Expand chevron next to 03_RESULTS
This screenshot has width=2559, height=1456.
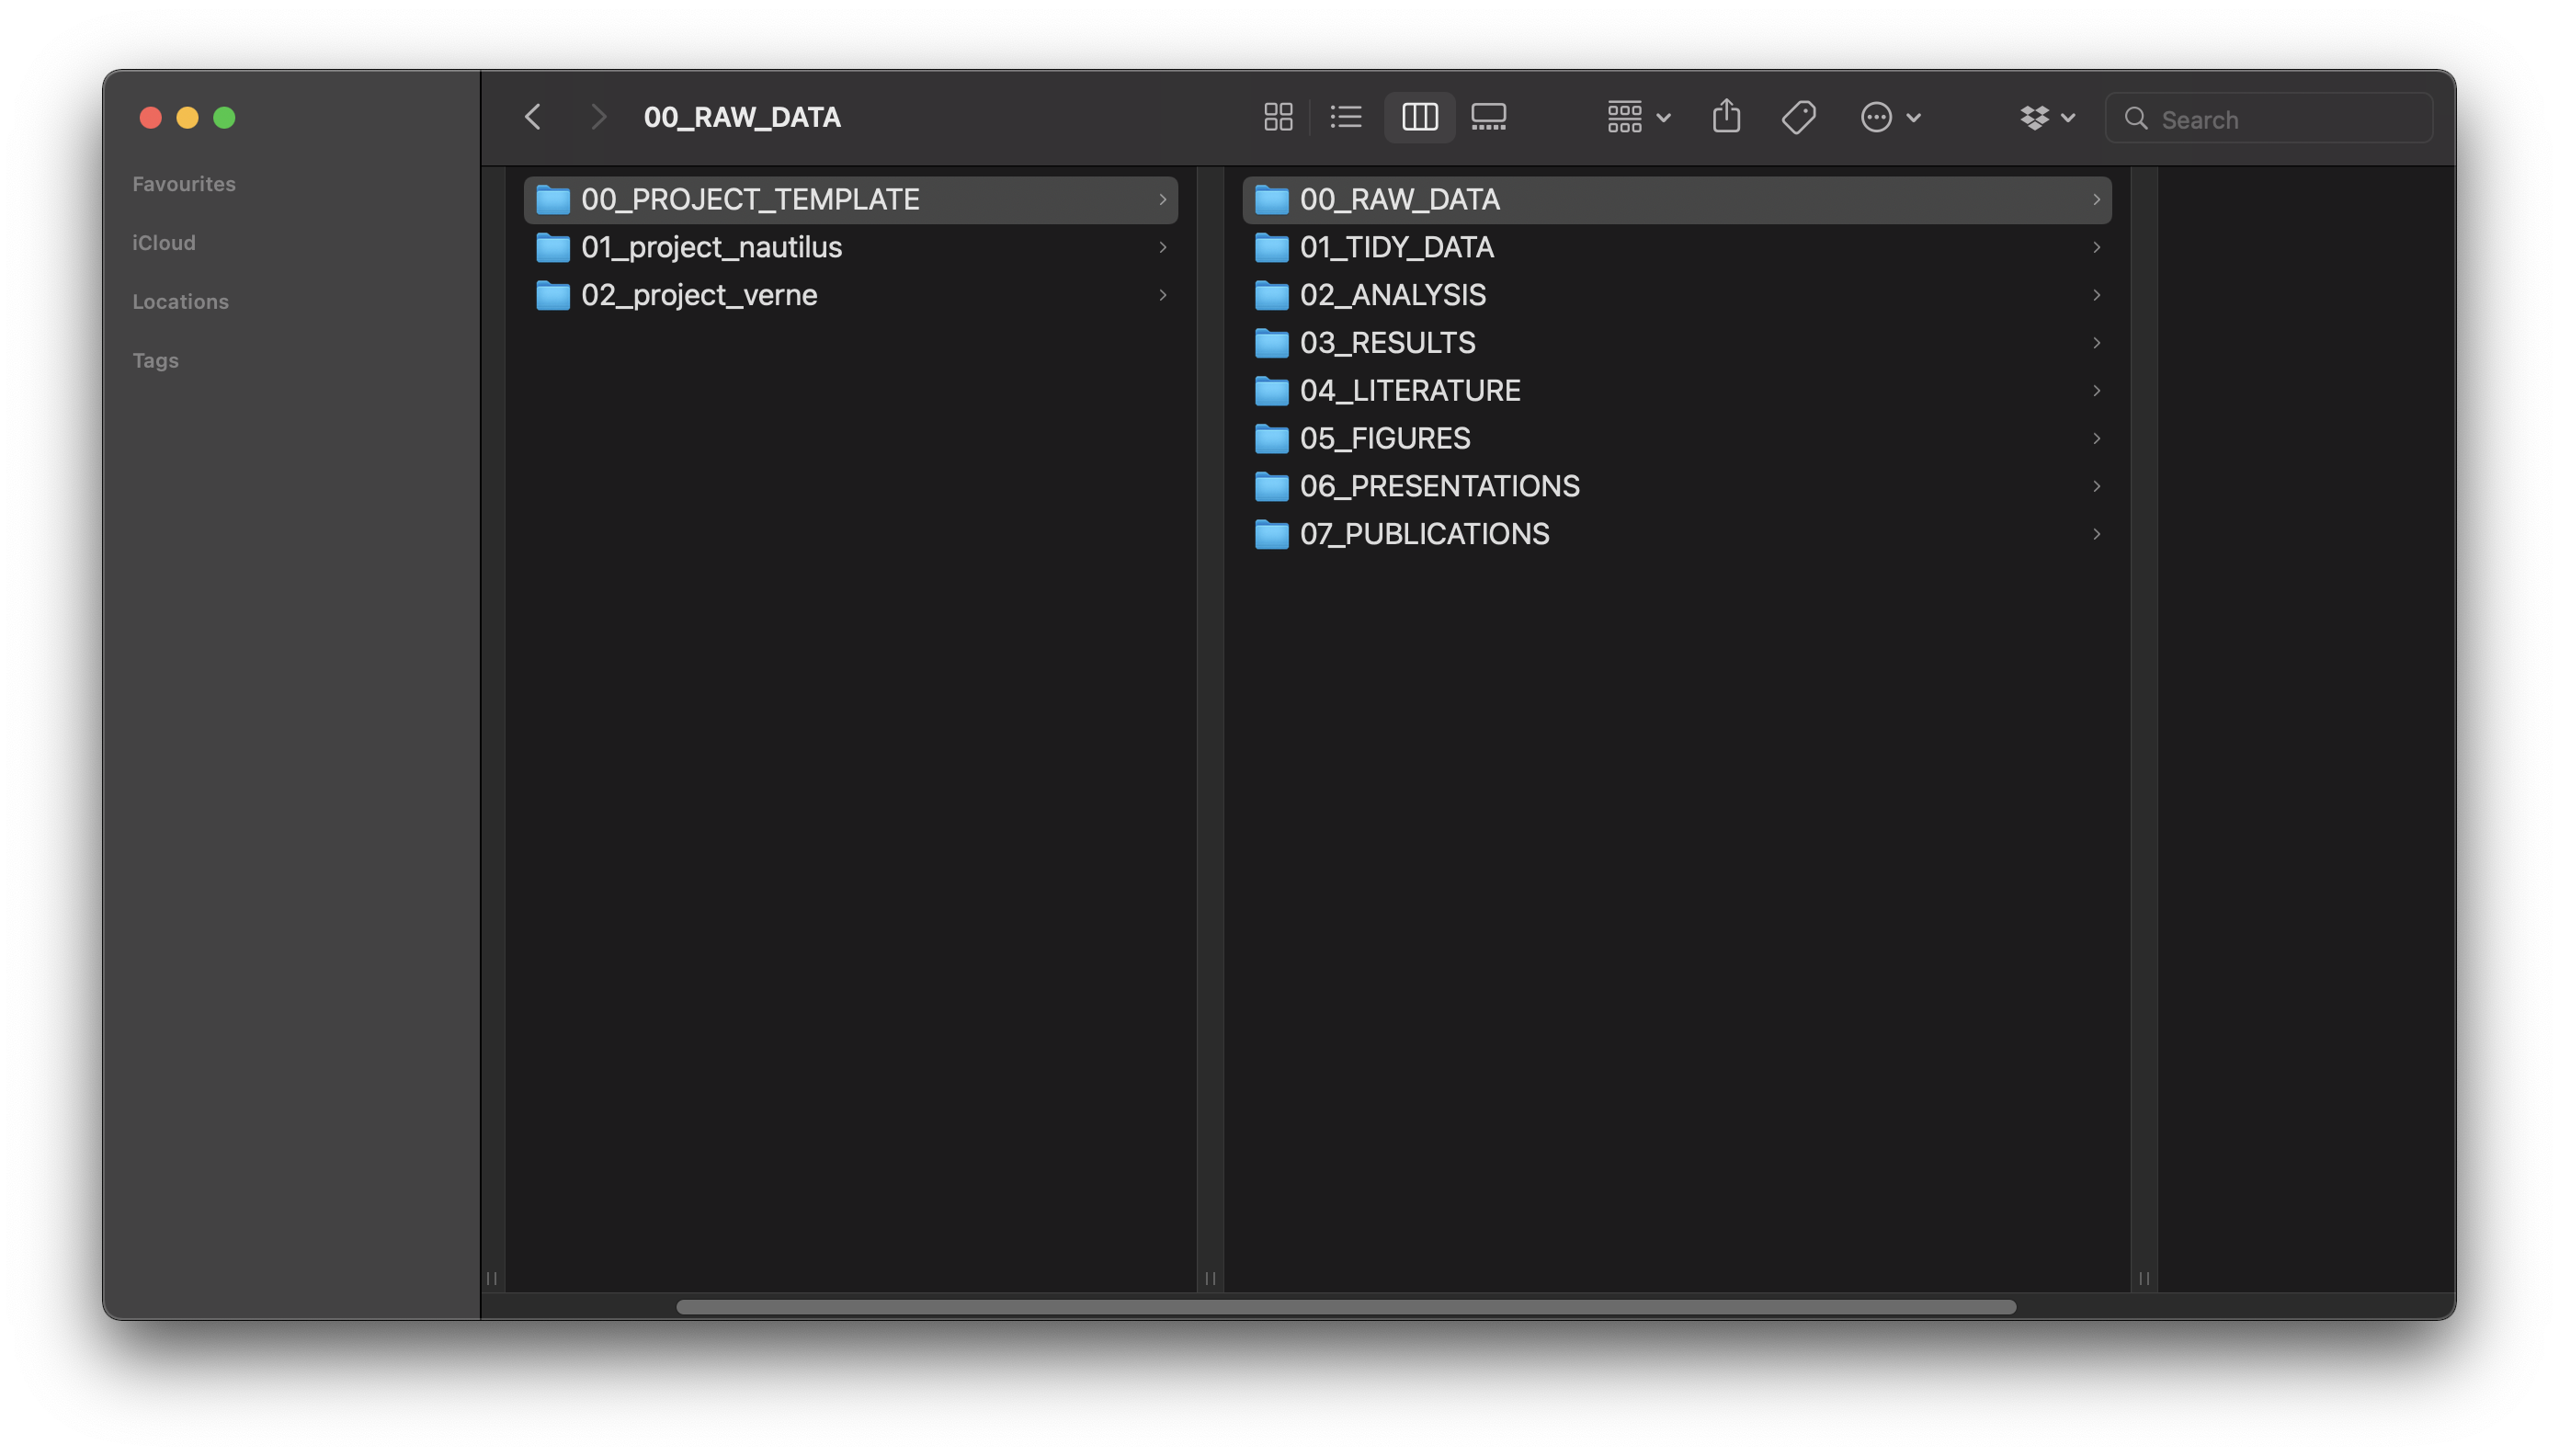[2096, 343]
